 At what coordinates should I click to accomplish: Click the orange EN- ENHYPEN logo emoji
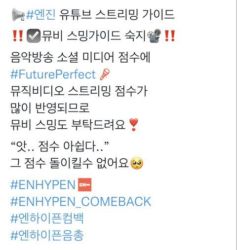(84, 185)
